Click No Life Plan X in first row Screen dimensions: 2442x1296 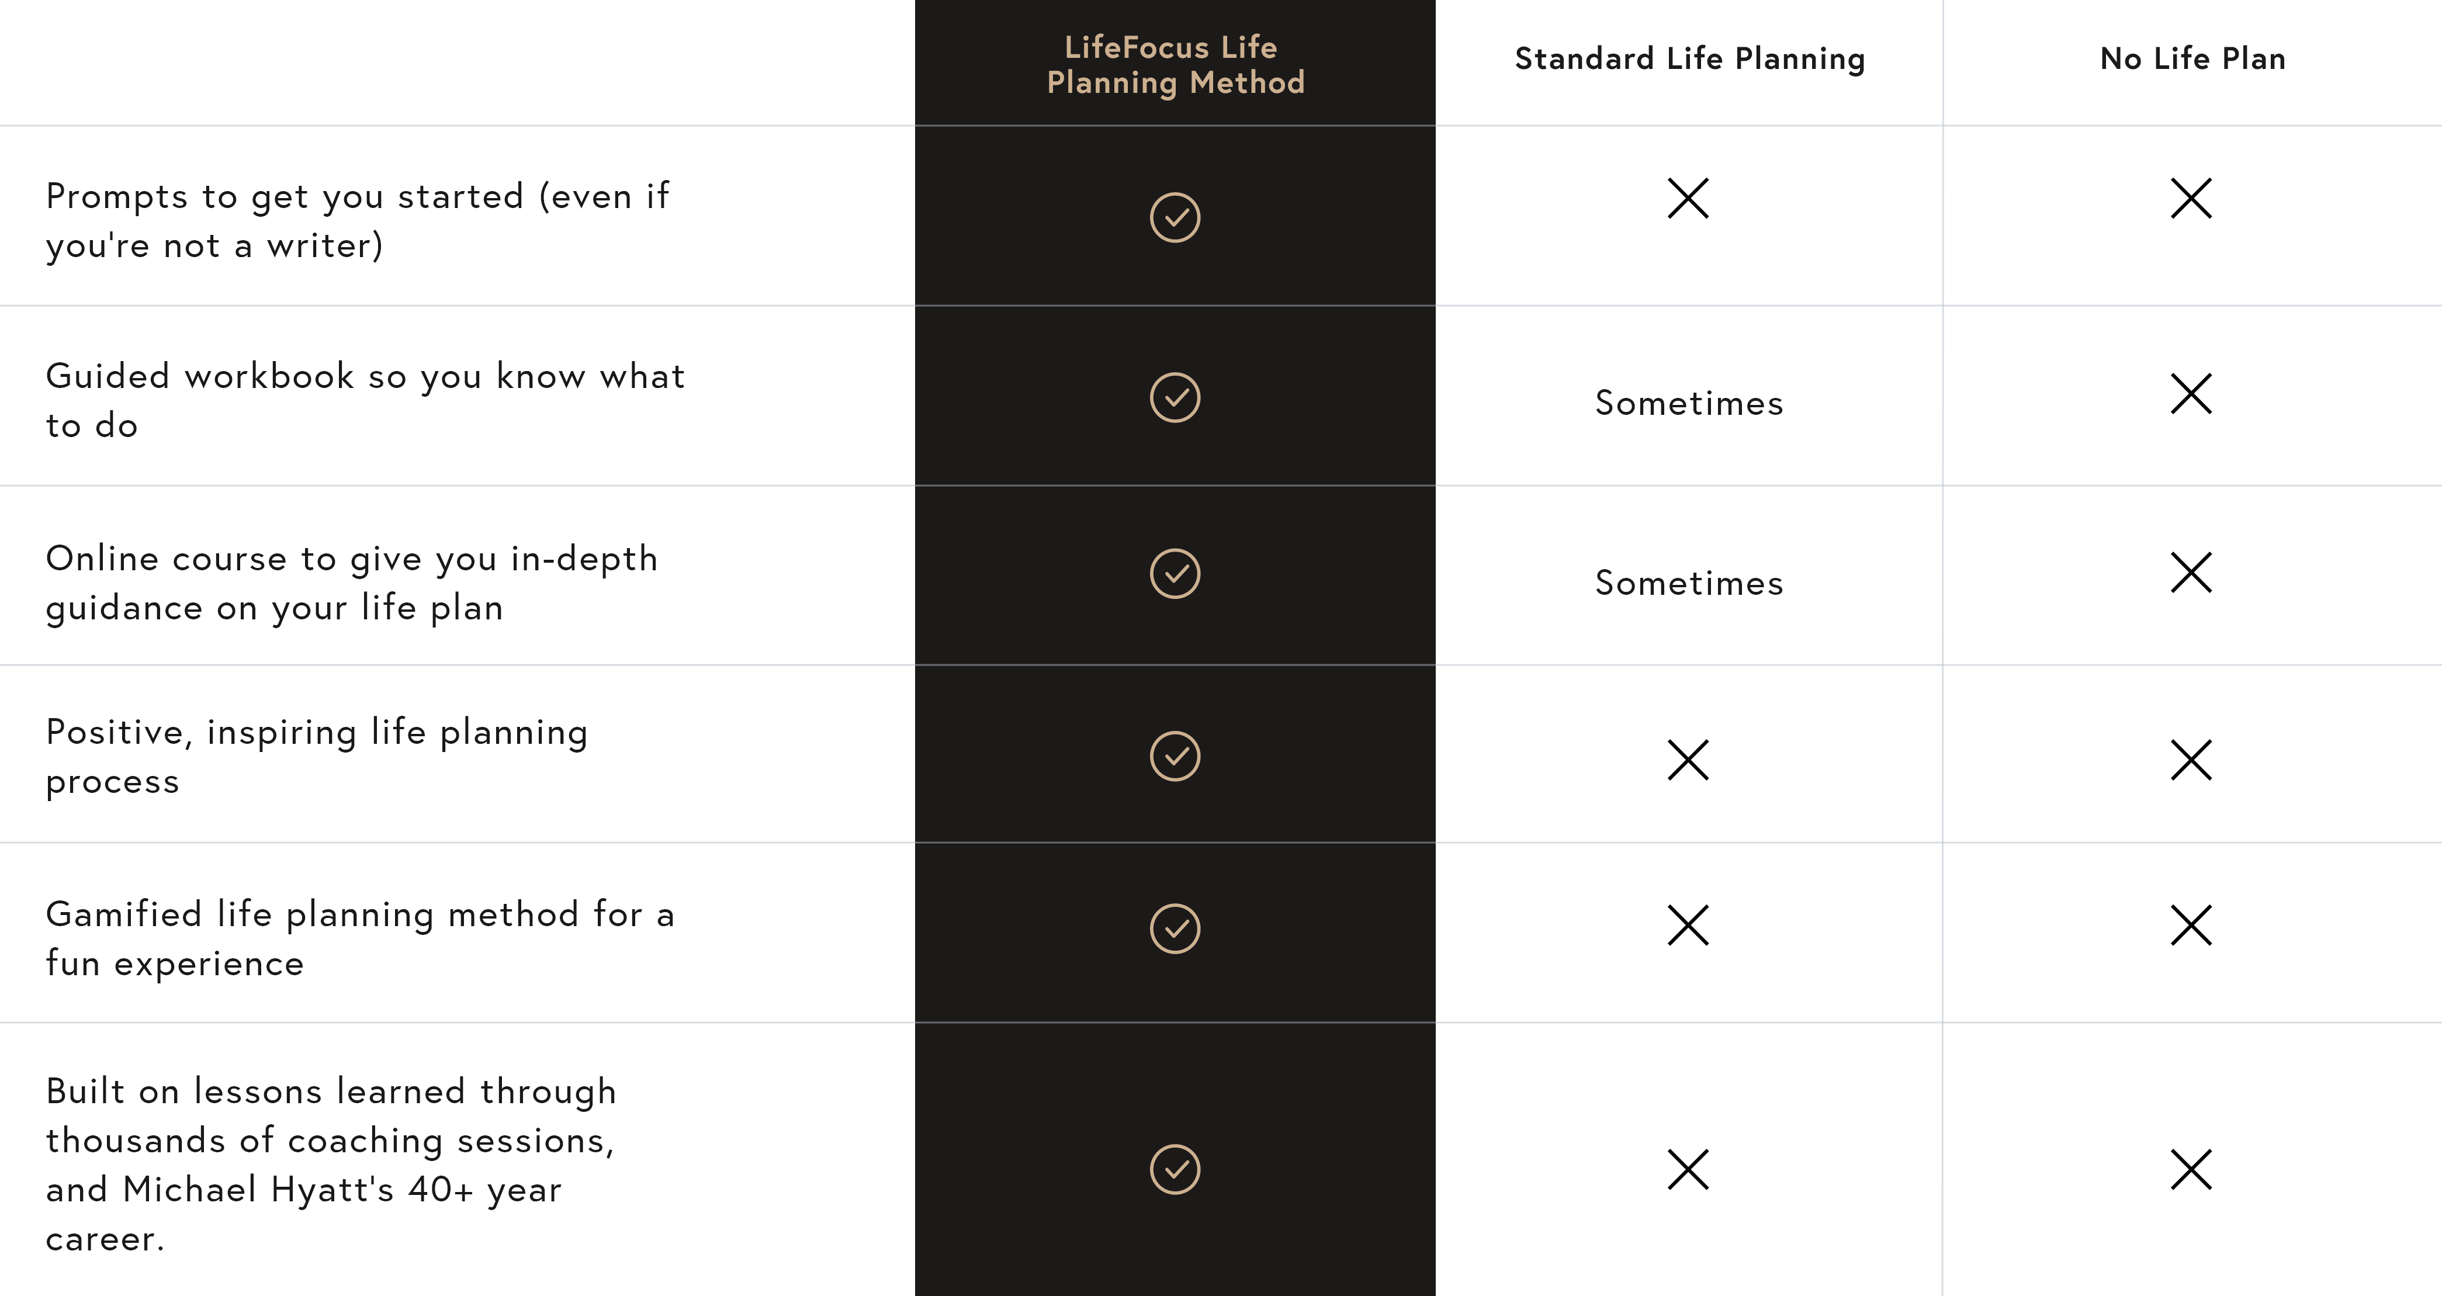click(x=2191, y=198)
